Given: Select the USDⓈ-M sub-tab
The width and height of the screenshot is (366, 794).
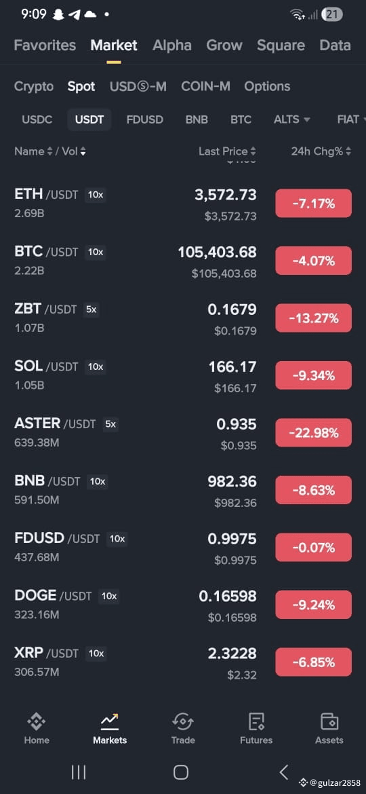Looking at the screenshot, I should click(138, 87).
